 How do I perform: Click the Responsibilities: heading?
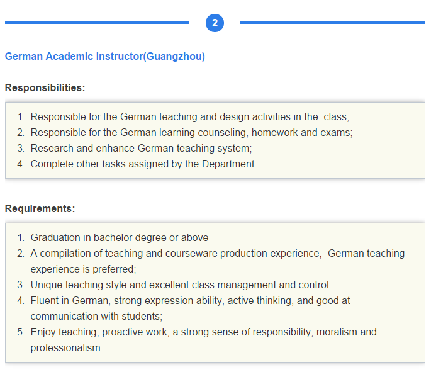click(x=45, y=87)
